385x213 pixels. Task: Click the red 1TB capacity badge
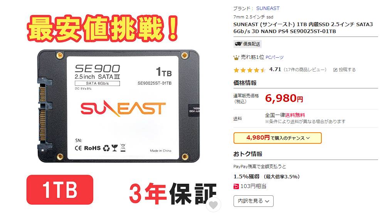[60, 190]
